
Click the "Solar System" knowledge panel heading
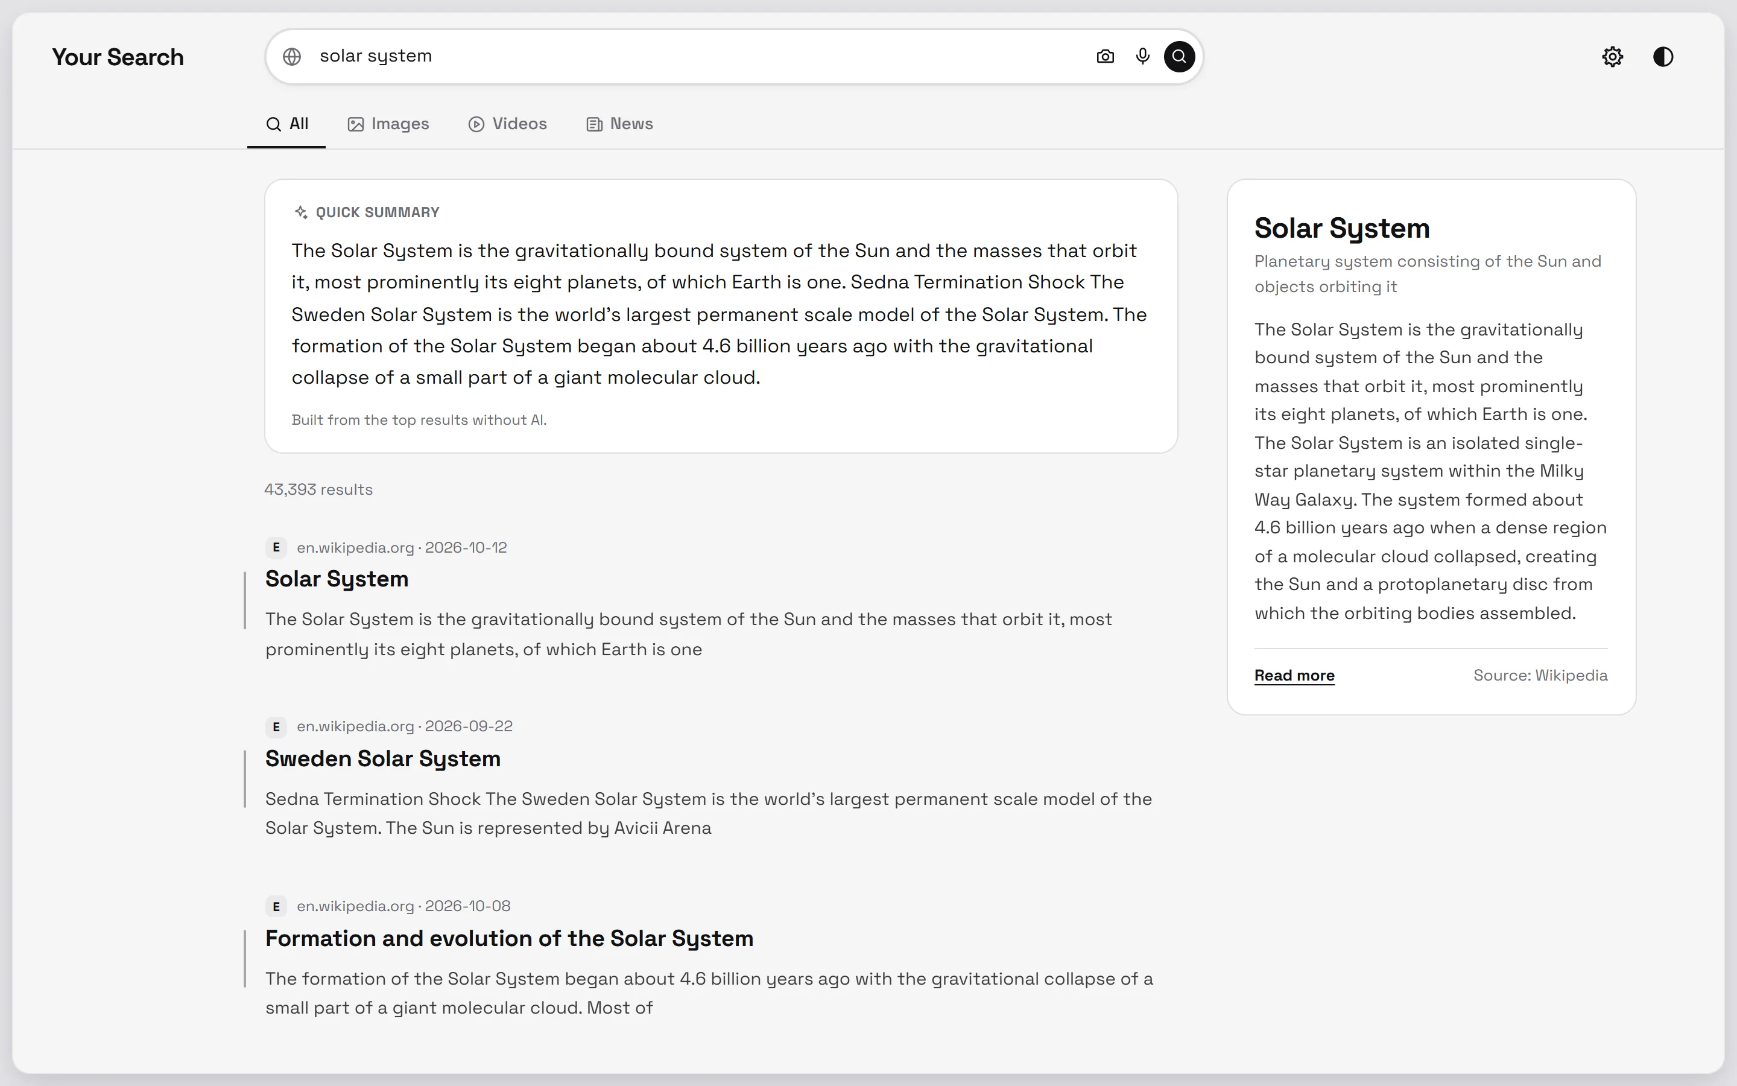pos(1342,229)
